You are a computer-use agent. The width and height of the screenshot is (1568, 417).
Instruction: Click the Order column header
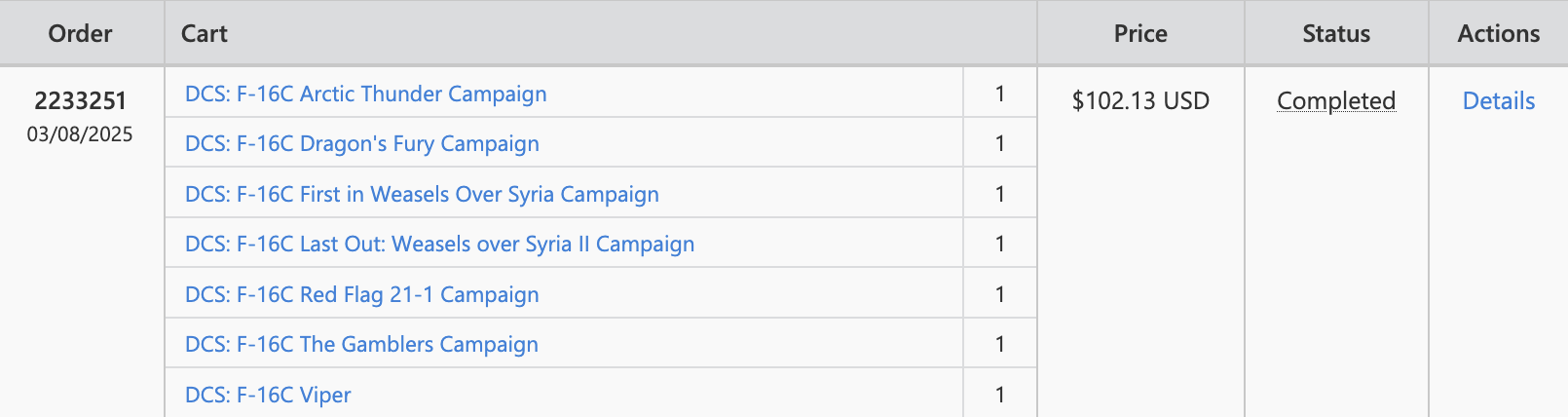tap(81, 33)
